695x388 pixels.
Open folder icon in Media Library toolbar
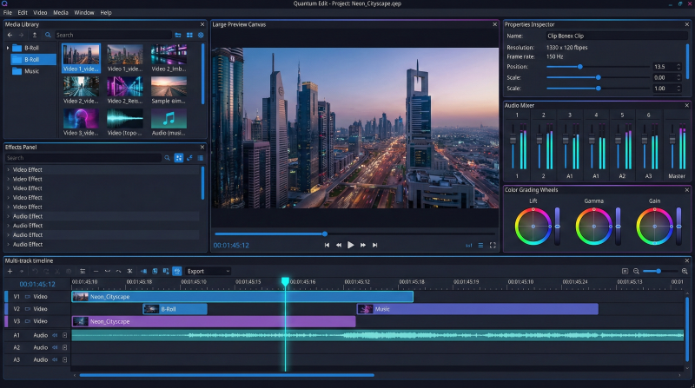click(178, 35)
